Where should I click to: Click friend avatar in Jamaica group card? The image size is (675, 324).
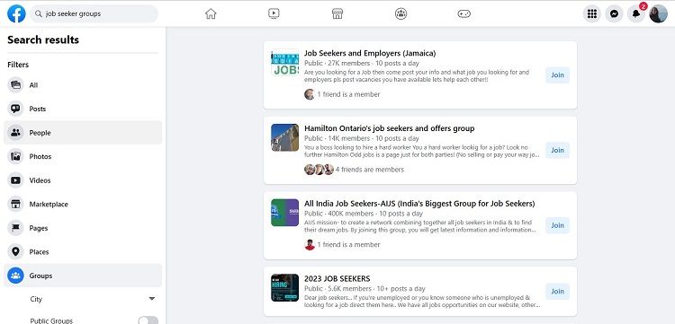(309, 94)
